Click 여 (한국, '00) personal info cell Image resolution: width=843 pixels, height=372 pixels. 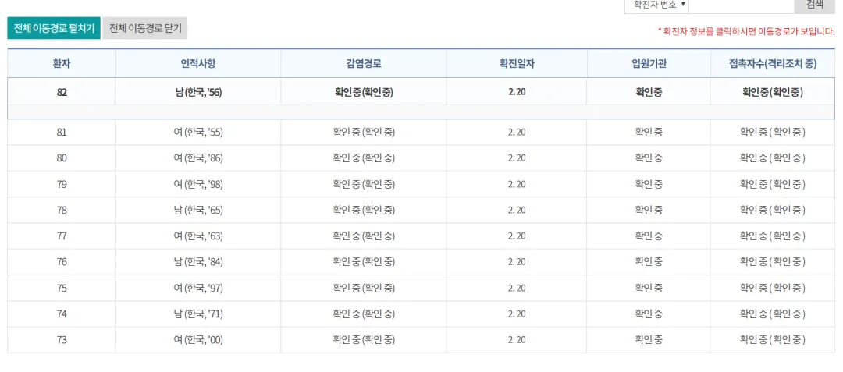pos(197,340)
